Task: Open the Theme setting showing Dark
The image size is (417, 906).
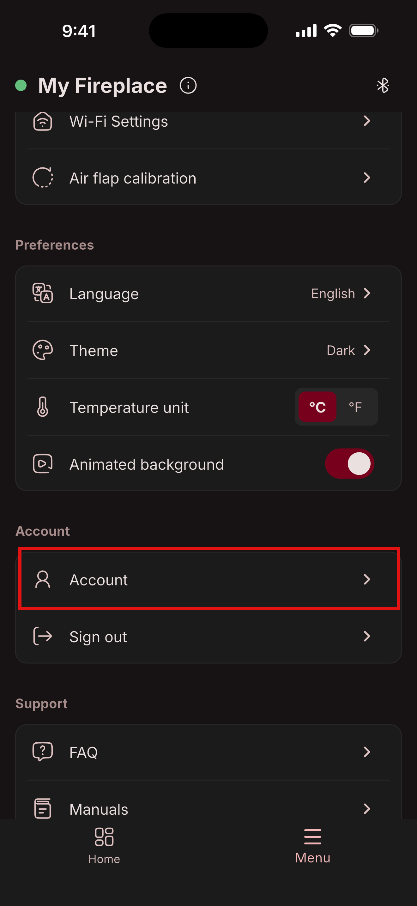Action: (208, 350)
